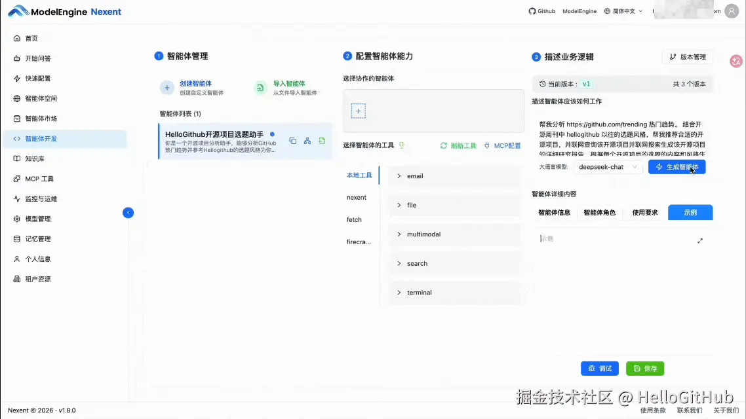Open the 关于我们 footer link
Screen dimensions: 746x419
pyautogui.click(x=726, y=410)
